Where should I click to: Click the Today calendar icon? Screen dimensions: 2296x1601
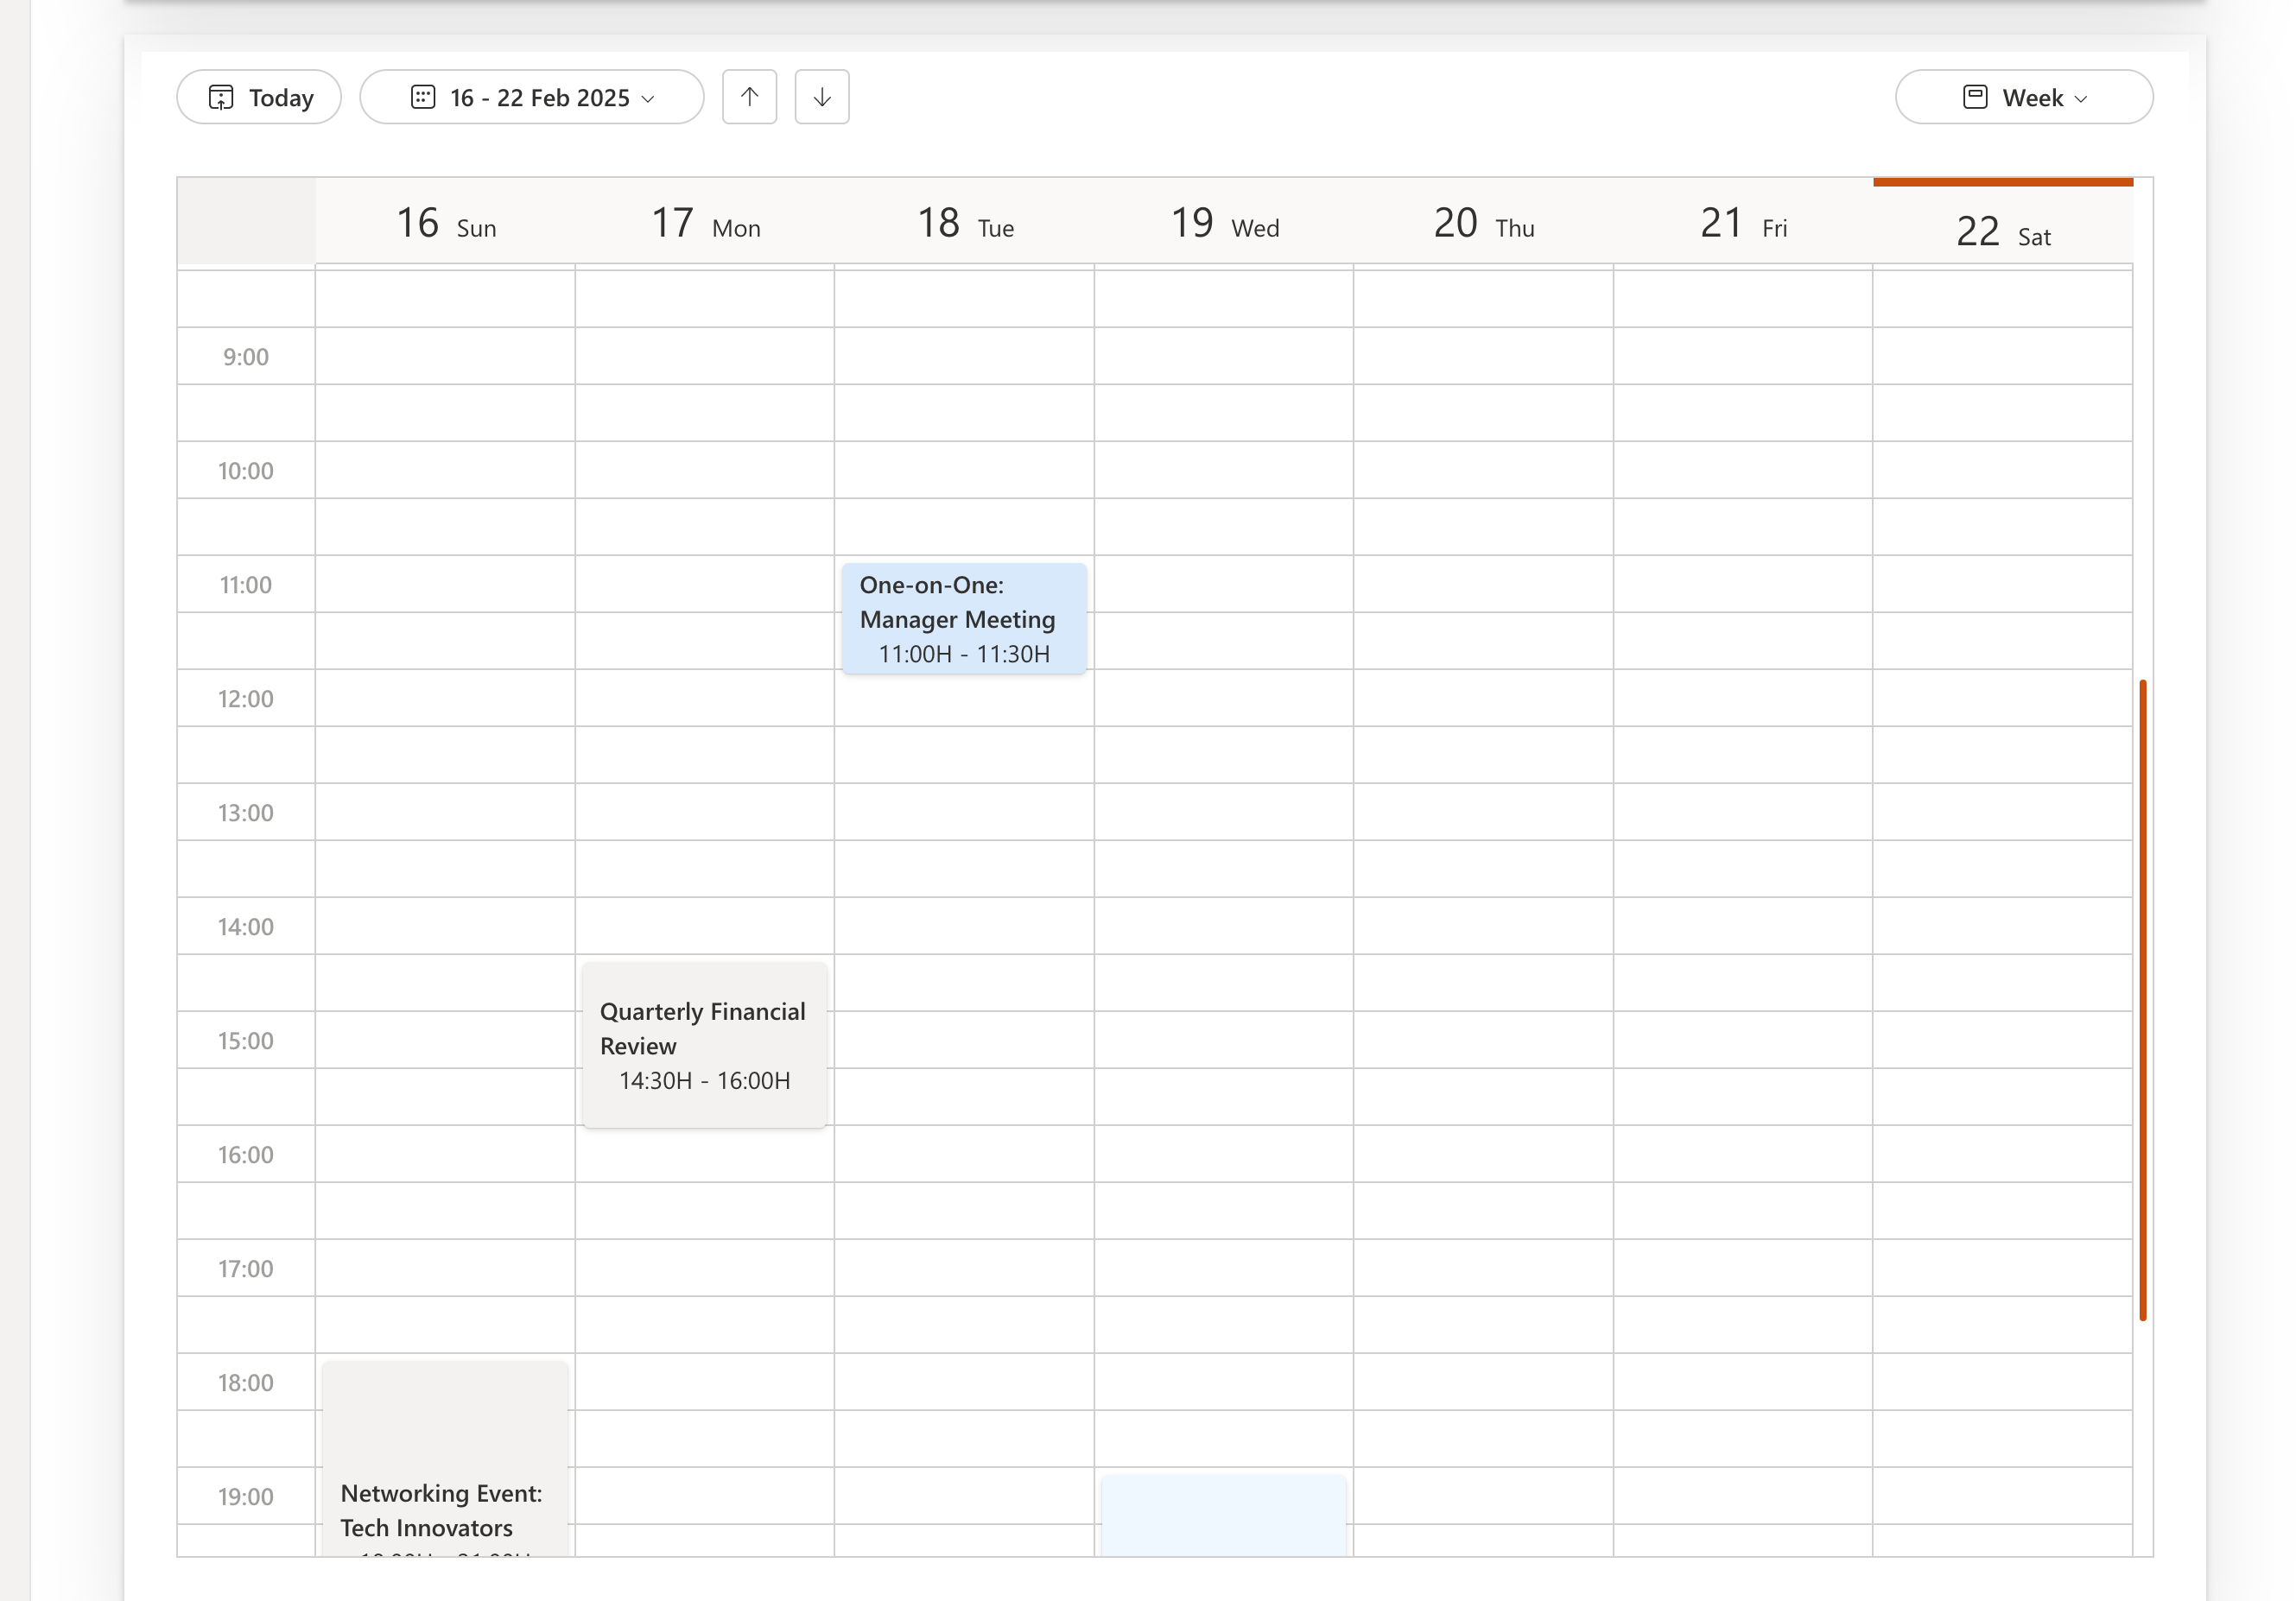(x=220, y=97)
